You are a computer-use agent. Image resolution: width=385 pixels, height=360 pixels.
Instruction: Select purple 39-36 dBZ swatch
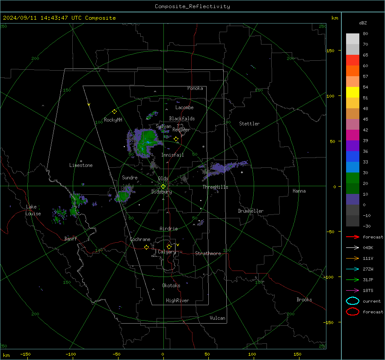coord(352,146)
